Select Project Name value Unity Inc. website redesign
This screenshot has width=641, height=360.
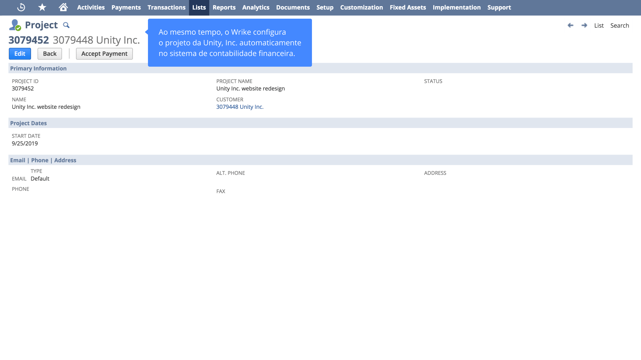[x=251, y=89]
